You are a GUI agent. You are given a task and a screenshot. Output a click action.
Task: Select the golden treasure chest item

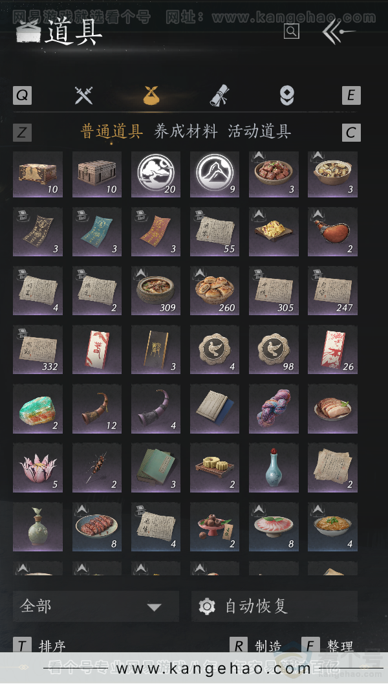click(x=38, y=175)
